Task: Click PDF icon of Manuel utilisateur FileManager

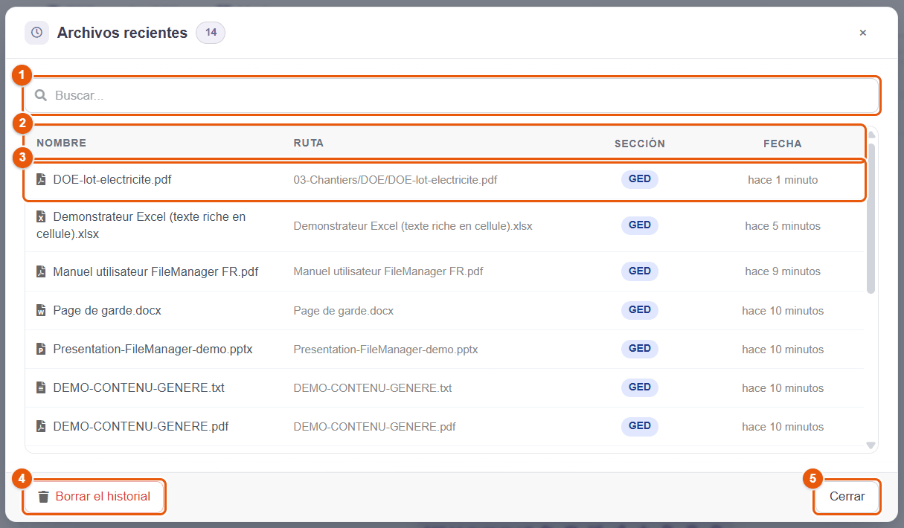Action: (41, 271)
